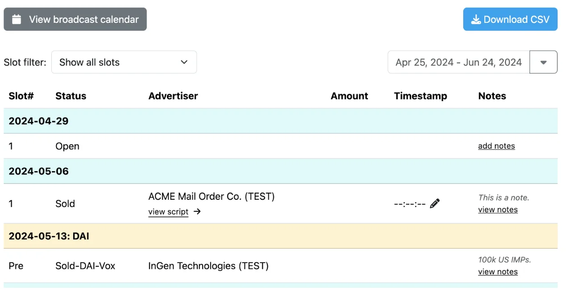Select the 2024-05-13: DAI date row

280,236
